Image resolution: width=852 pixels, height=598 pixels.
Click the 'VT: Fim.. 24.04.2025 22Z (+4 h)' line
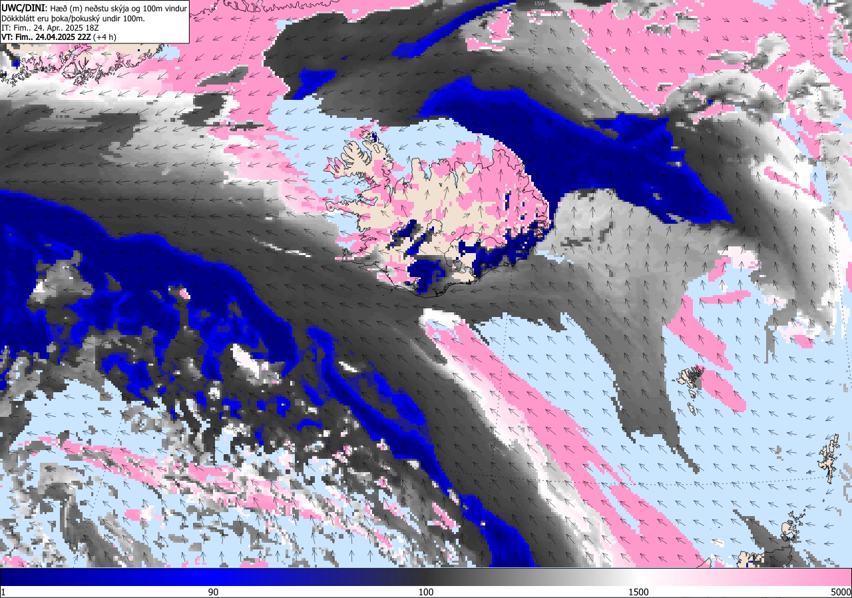[x=59, y=37]
